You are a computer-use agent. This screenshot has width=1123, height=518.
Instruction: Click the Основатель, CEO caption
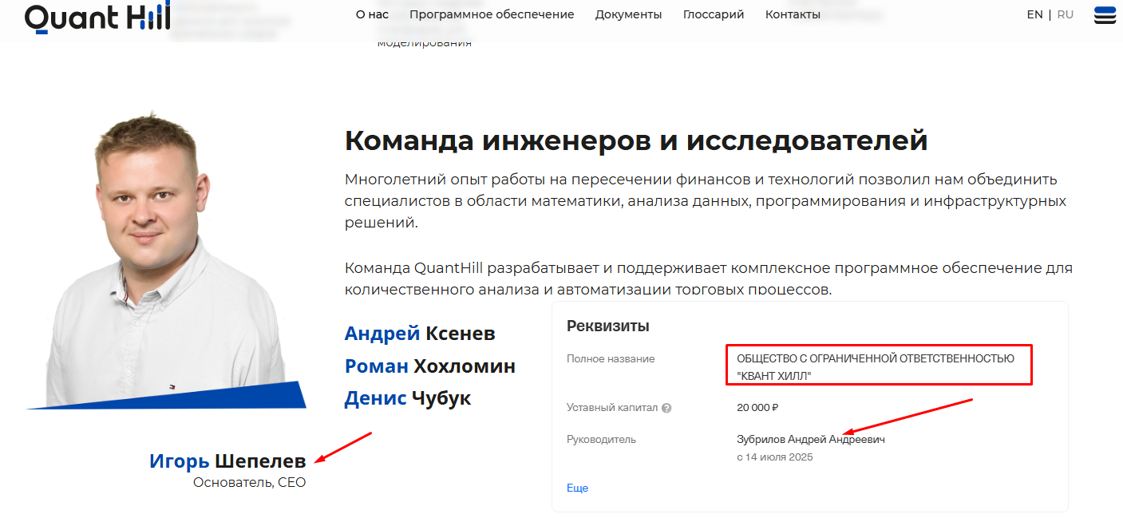click(x=250, y=482)
